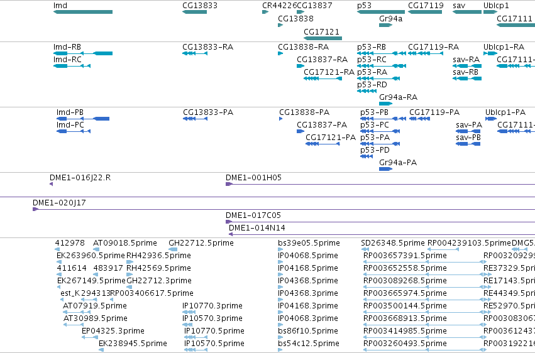535x353 pixels.
Task: Click protein p53-PC
Action: (x=380, y=131)
